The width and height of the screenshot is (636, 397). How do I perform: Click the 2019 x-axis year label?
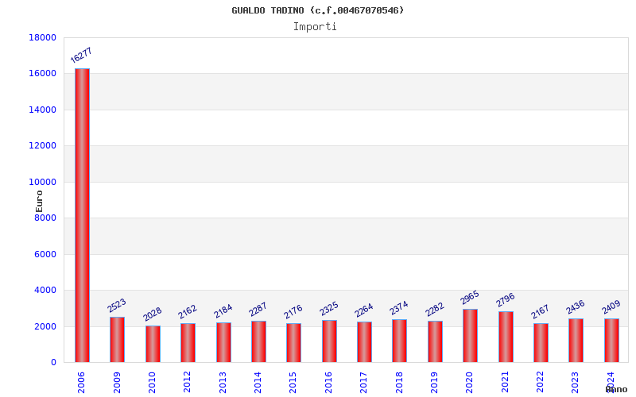click(x=434, y=383)
